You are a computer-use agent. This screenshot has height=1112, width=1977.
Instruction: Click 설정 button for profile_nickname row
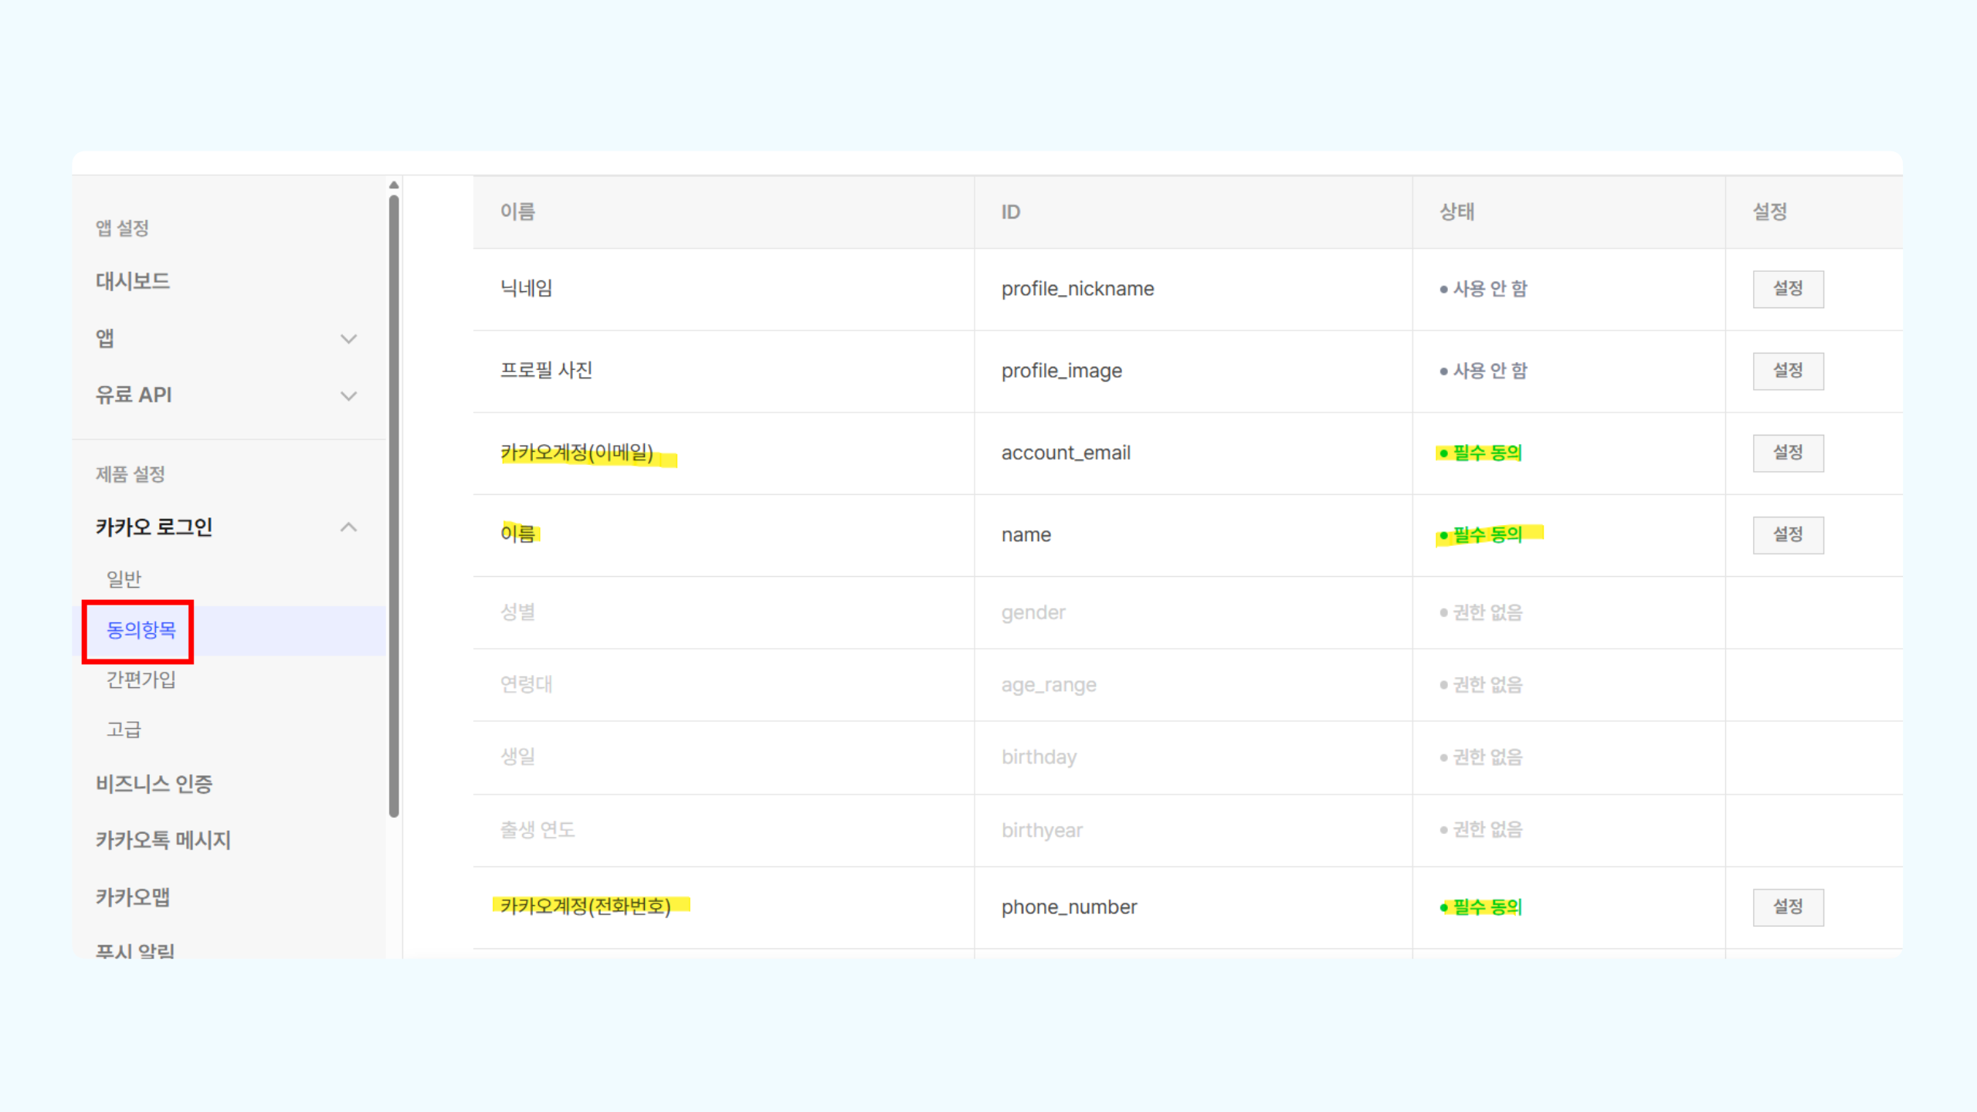point(1788,289)
